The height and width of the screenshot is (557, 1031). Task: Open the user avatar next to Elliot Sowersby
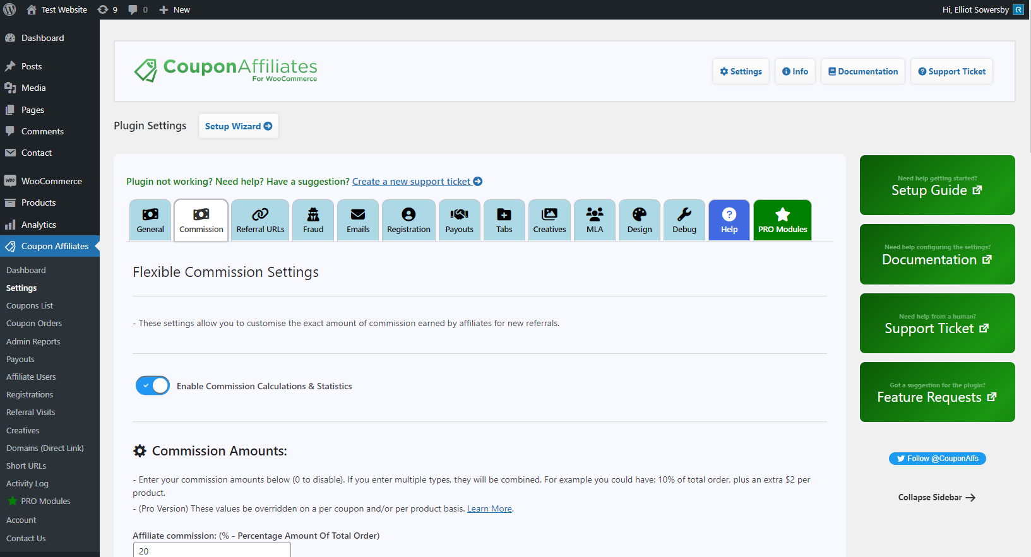point(1018,9)
